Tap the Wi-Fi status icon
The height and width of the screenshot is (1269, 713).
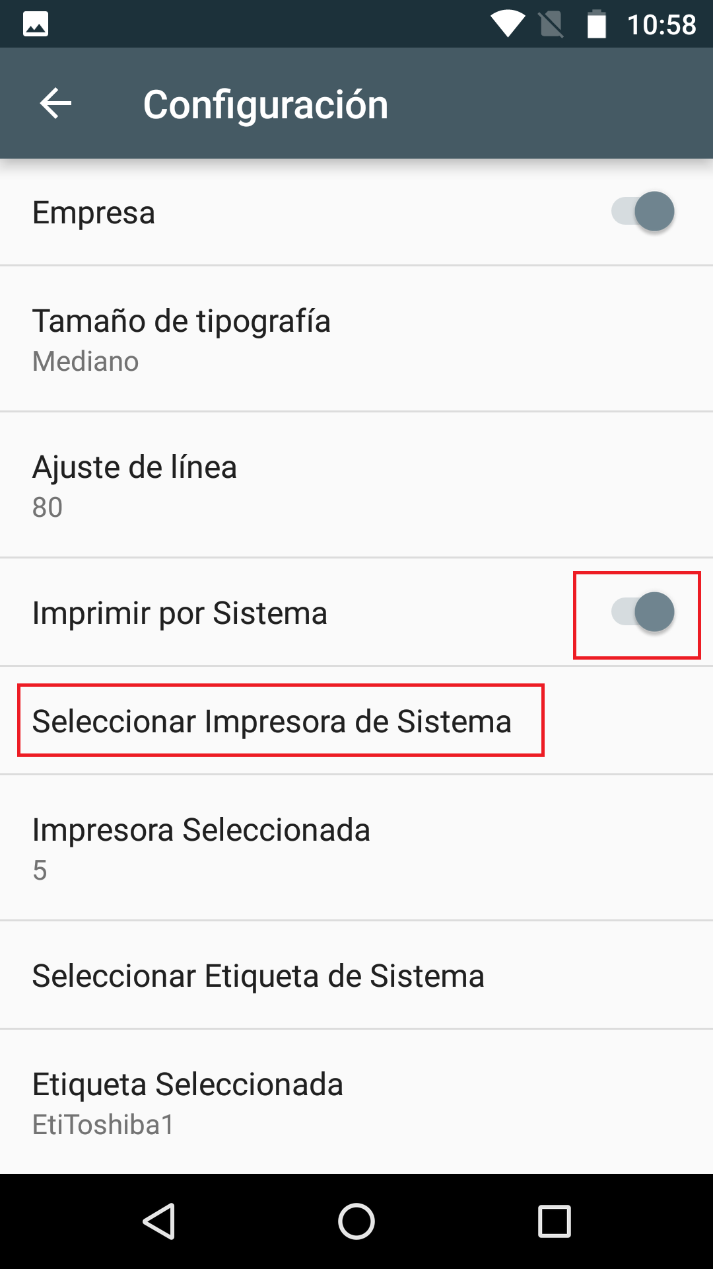tap(507, 24)
